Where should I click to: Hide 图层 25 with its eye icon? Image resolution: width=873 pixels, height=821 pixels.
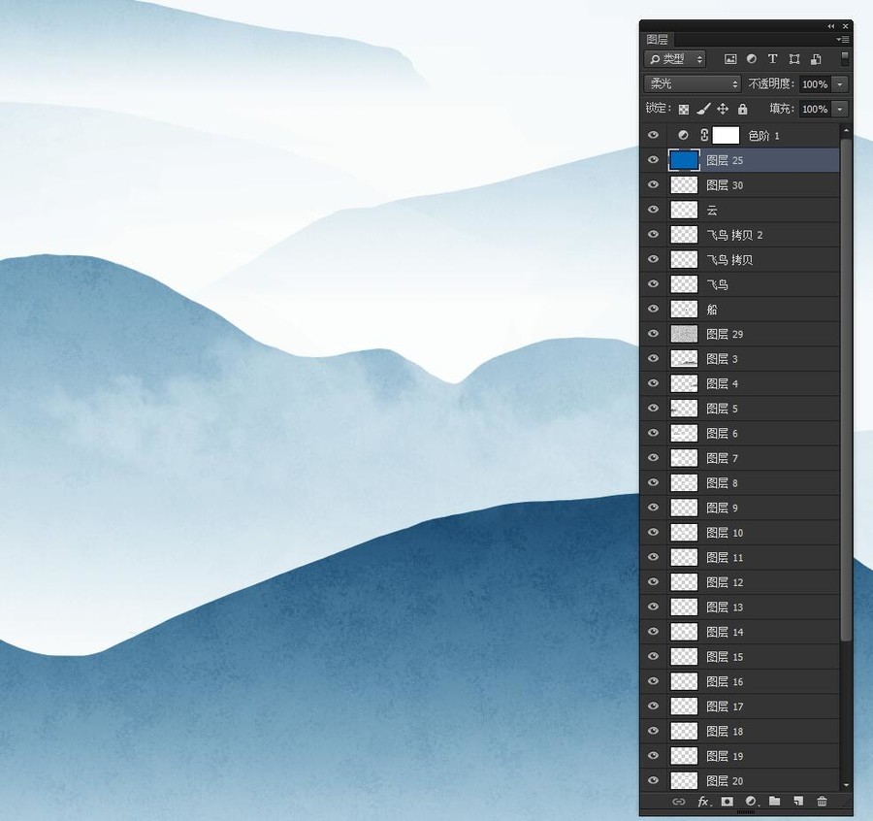[x=653, y=160]
